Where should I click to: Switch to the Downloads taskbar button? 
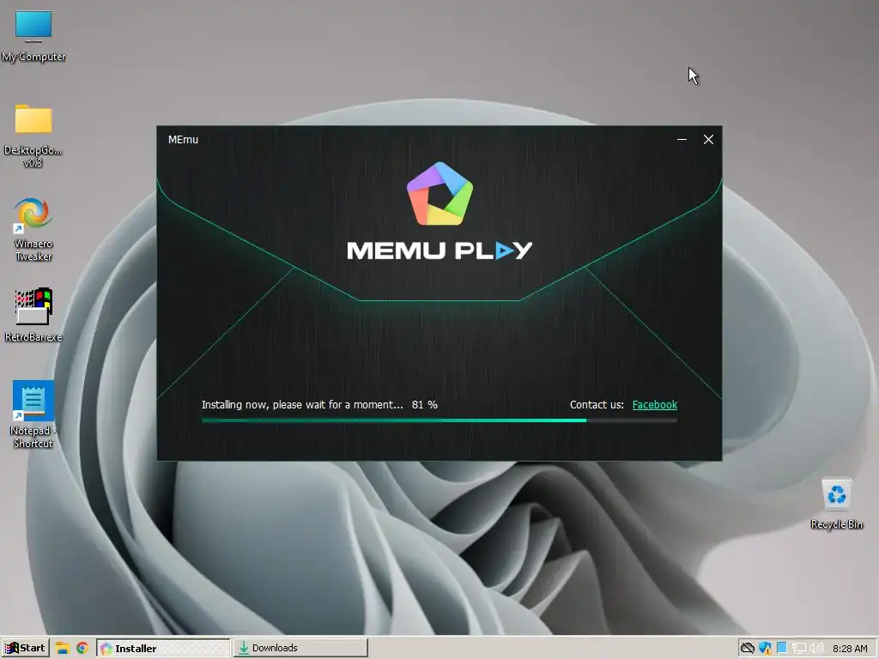pos(300,648)
